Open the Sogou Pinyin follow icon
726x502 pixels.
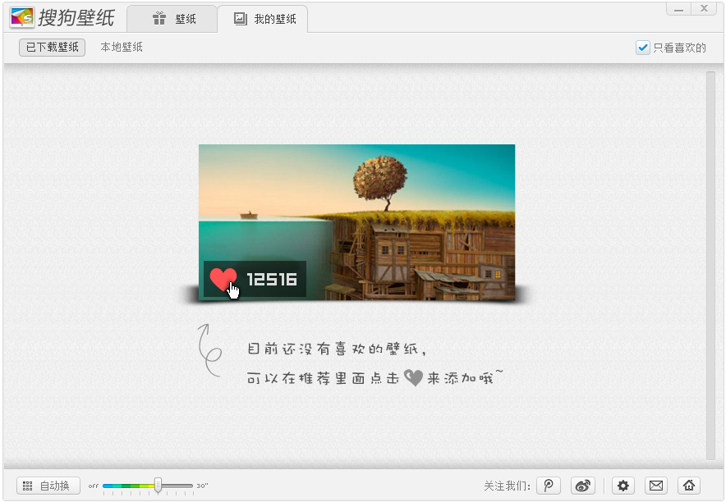(x=549, y=486)
